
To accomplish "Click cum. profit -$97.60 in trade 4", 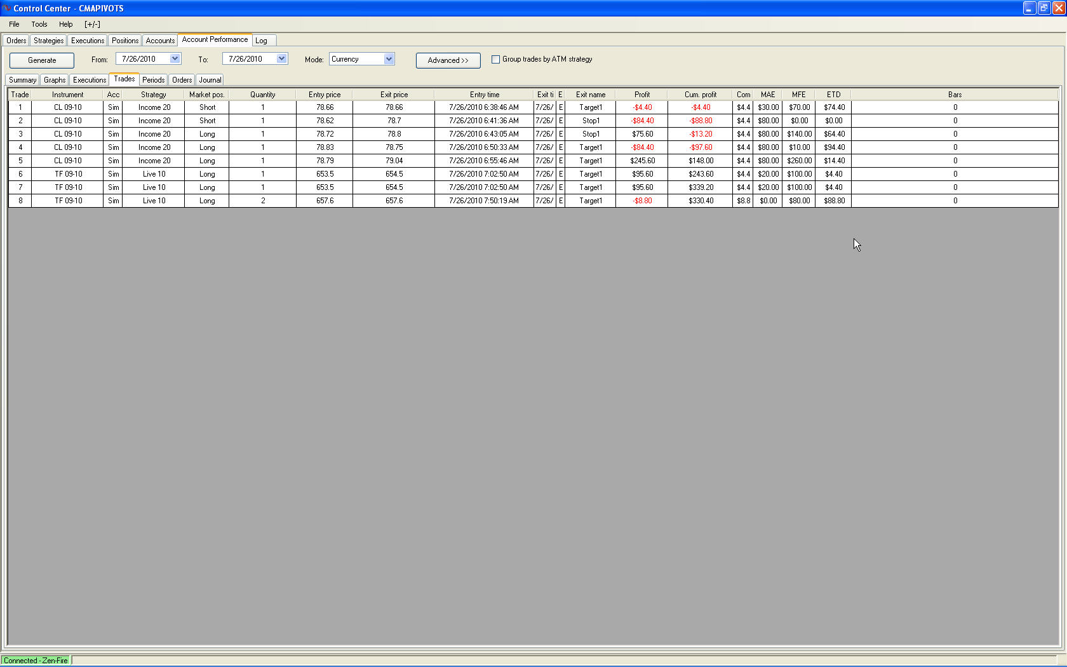I will (701, 147).
